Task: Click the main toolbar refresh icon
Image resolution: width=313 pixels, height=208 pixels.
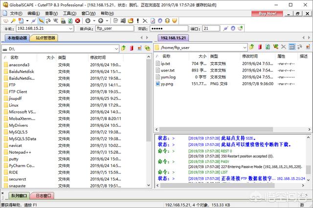Action: click(70, 21)
